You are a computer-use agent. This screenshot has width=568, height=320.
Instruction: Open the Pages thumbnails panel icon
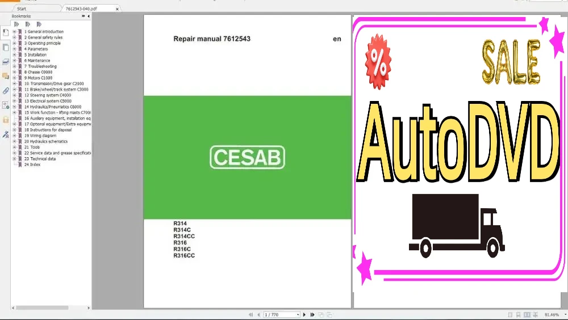(x=6, y=48)
